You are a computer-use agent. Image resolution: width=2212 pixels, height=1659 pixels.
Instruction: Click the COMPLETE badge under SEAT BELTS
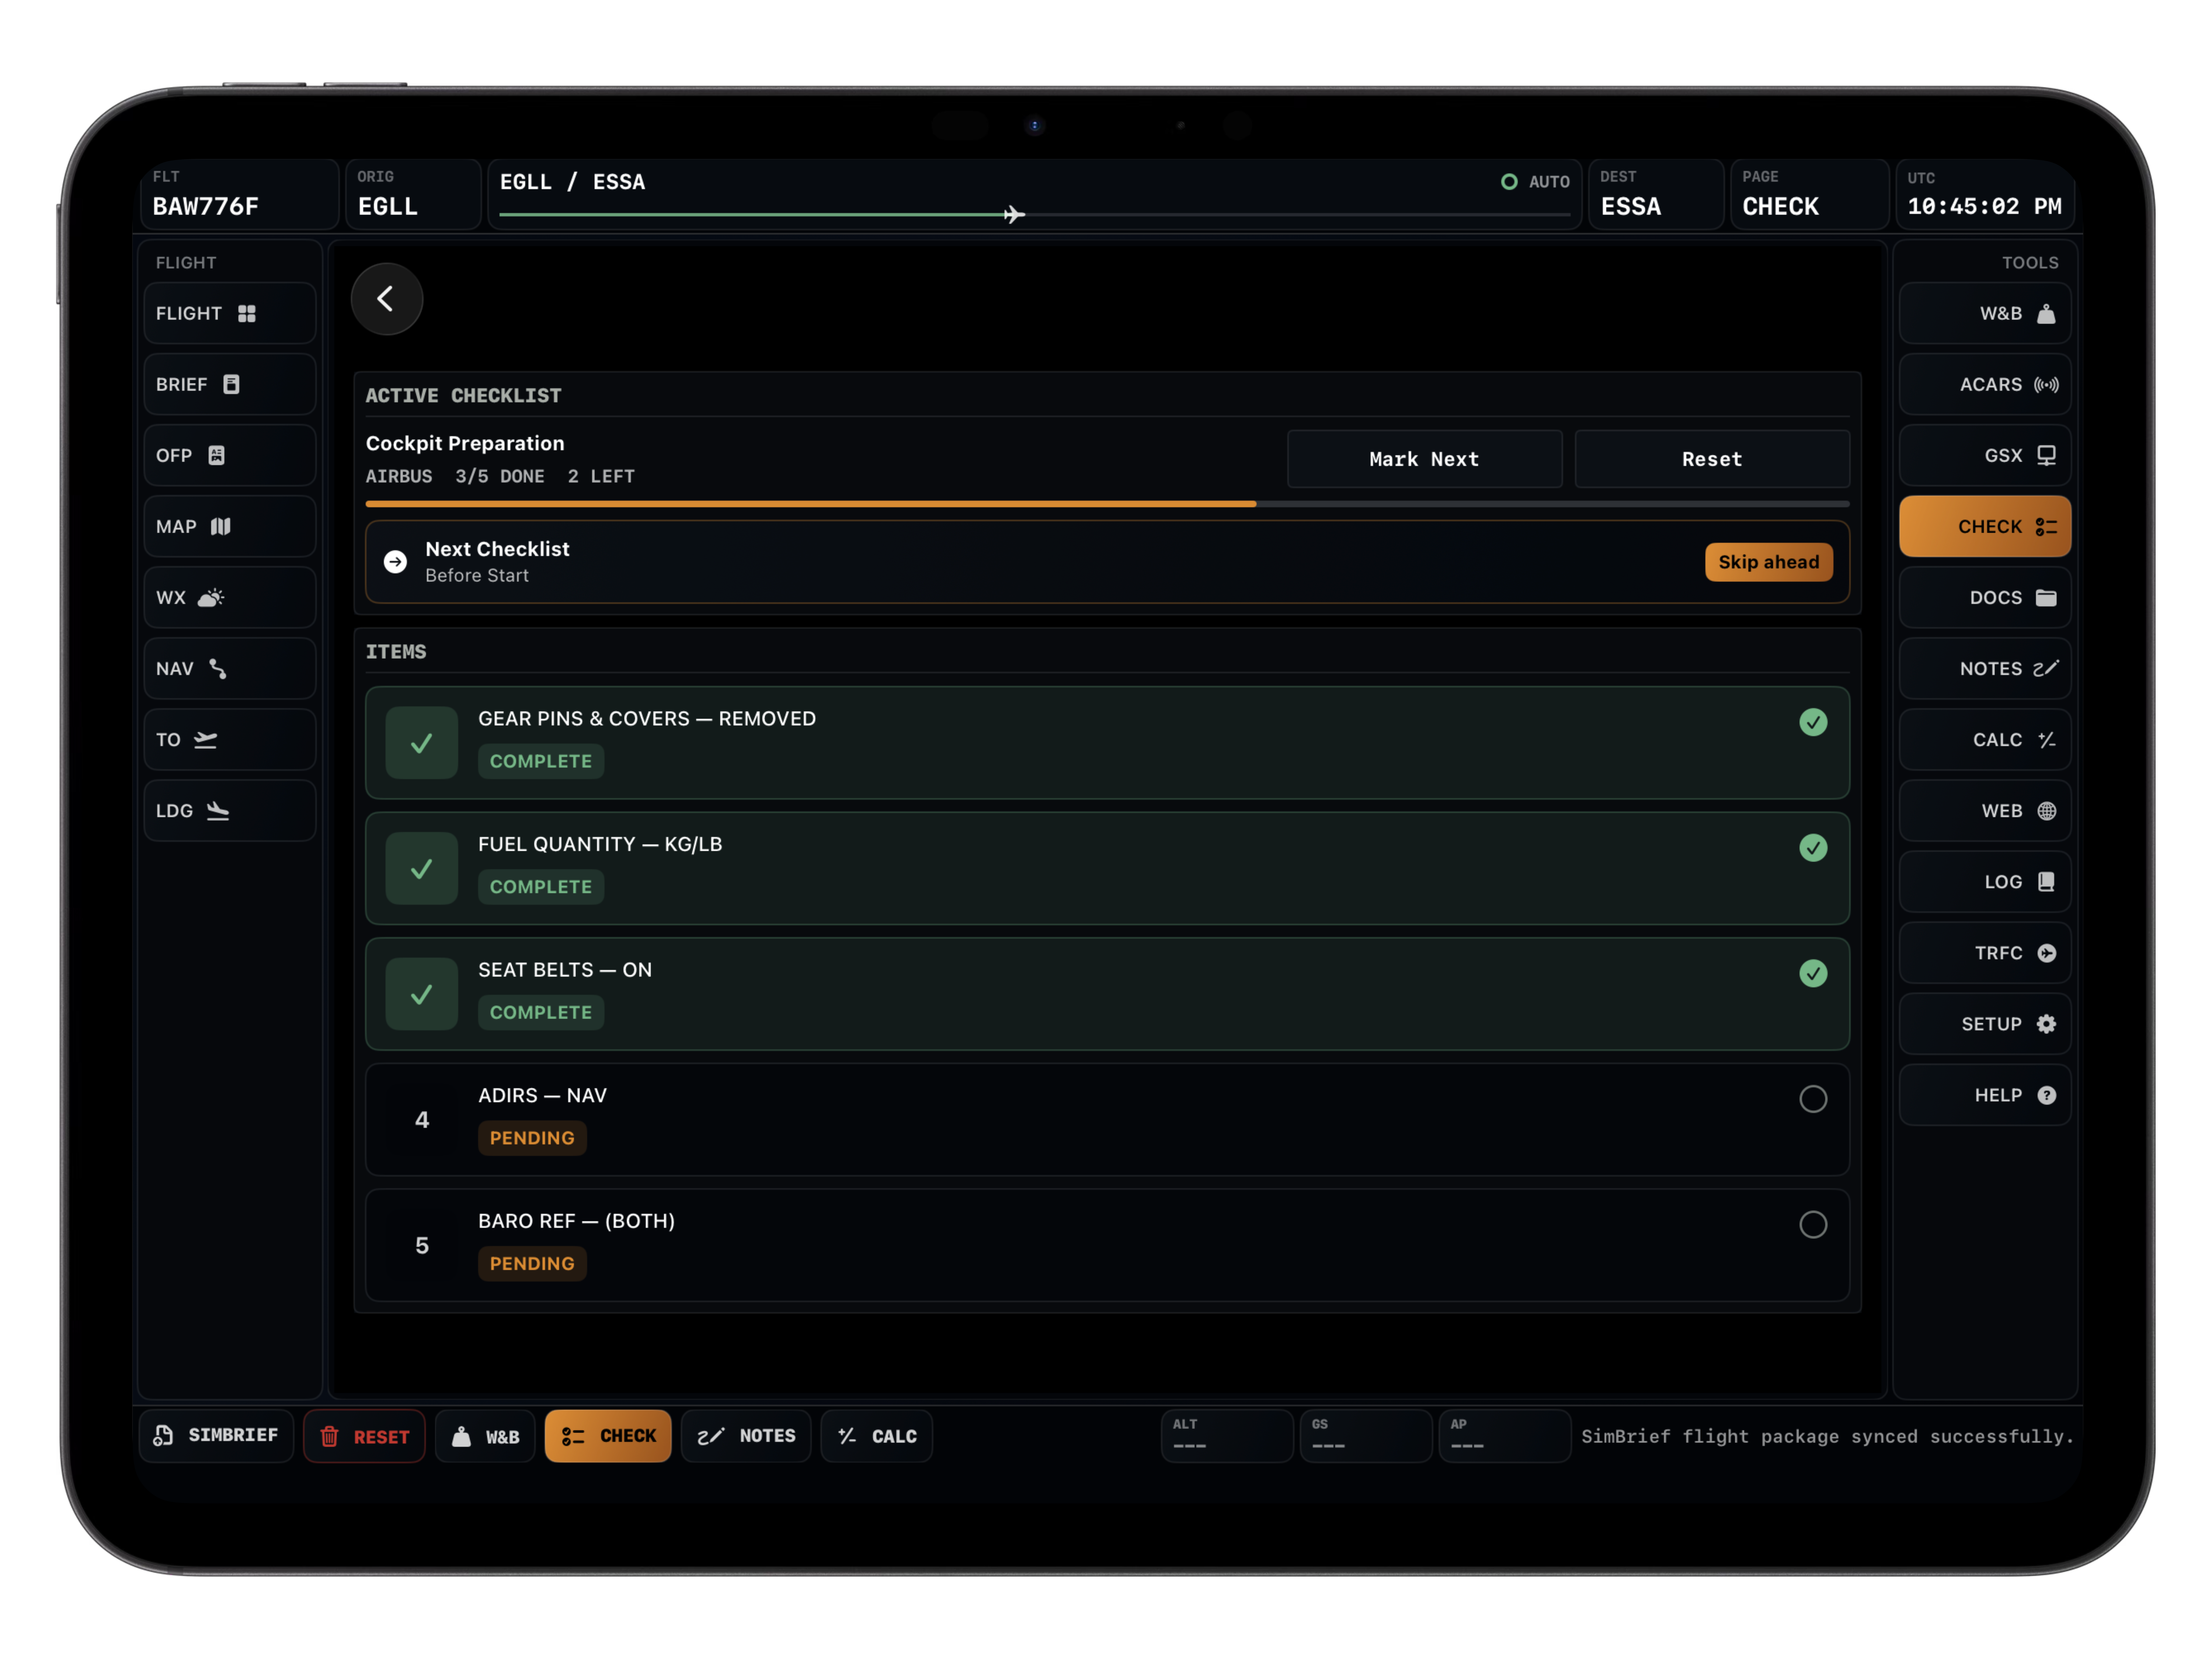point(541,1012)
